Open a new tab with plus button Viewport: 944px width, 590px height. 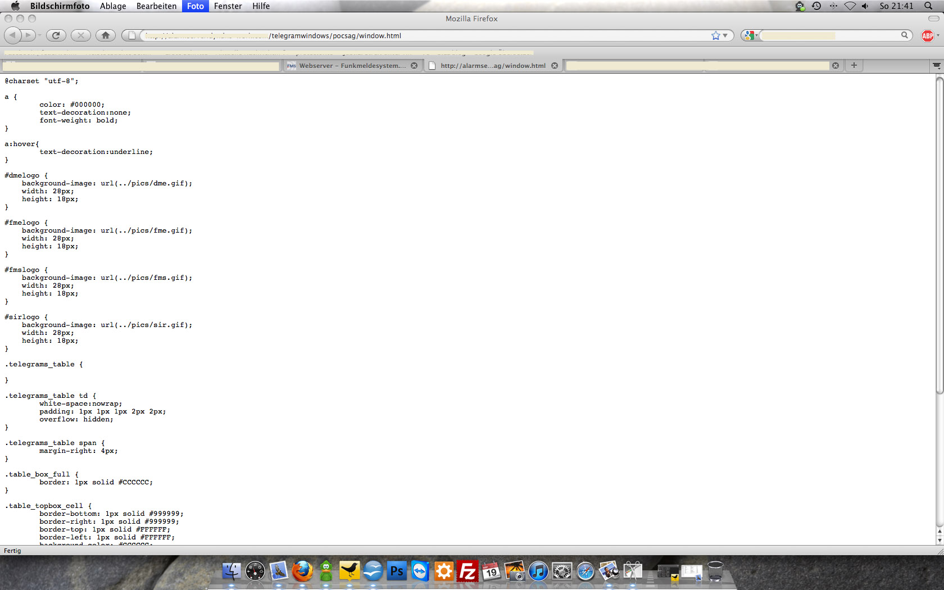coord(854,65)
